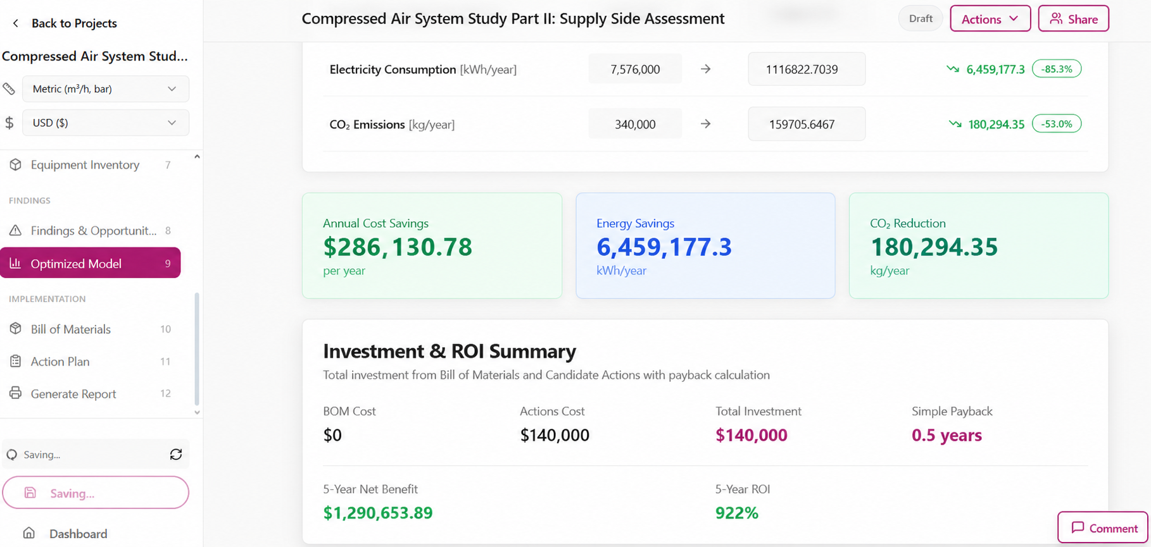Viewport: 1151px width, 547px height.
Task: Open the Metric (m³/h, bar) units dropdown
Action: 106,89
